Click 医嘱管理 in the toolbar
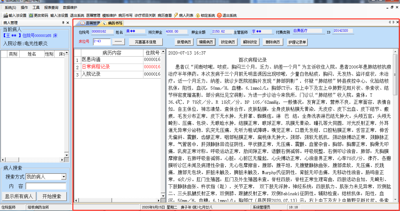The image size is (400, 211). coord(93,15)
